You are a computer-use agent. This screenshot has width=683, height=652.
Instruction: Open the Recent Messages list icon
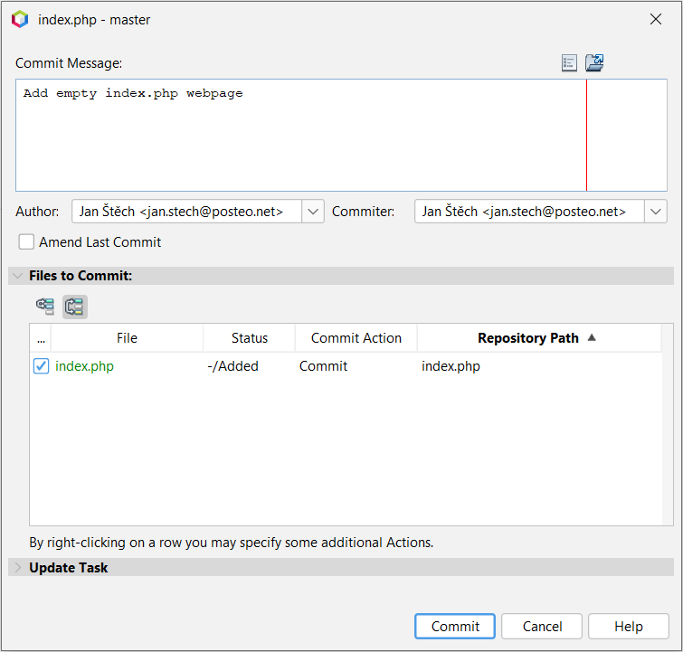click(569, 62)
